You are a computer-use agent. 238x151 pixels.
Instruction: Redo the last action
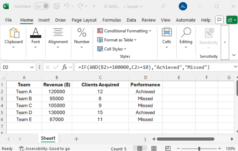click(x=80, y=6)
